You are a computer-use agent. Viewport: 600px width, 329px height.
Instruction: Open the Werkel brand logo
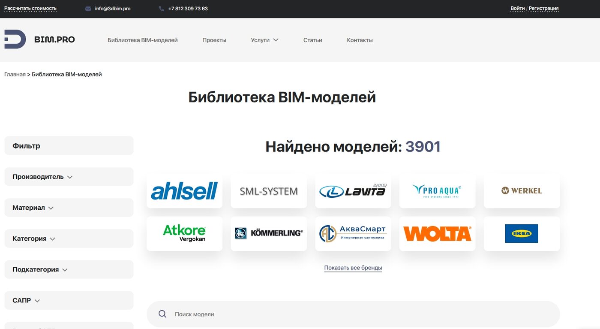pos(522,191)
